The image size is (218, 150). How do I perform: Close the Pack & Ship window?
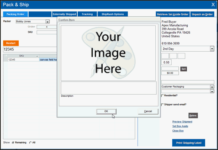pyautogui.click(x=213, y=5)
